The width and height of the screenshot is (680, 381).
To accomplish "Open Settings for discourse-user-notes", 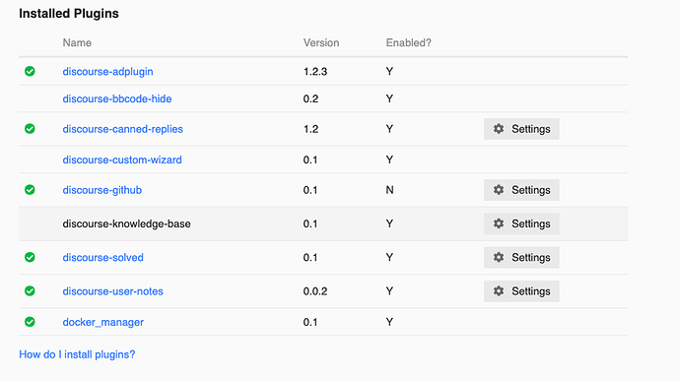I will tap(521, 291).
